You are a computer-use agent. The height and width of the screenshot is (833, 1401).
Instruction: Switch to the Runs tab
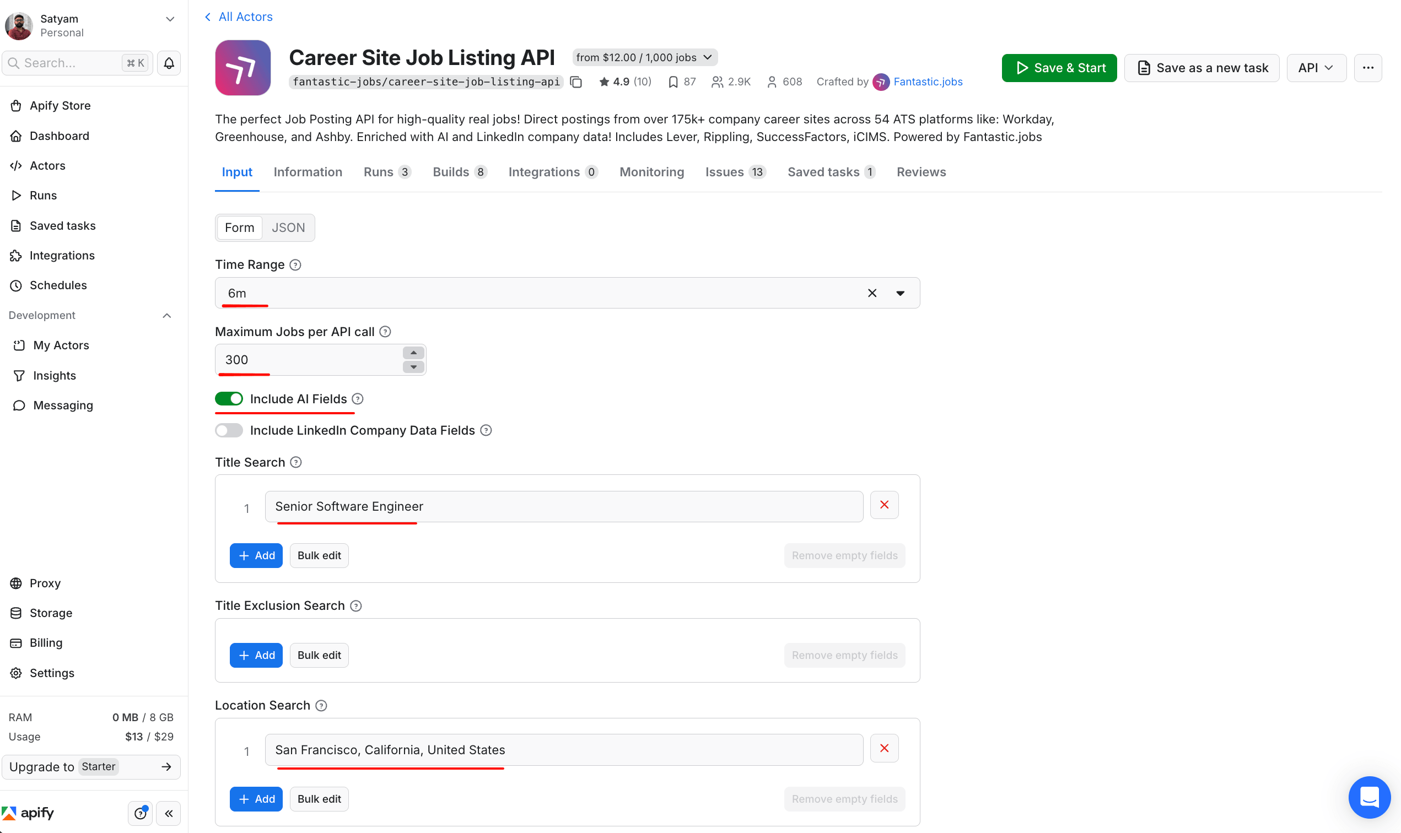click(387, 172)
